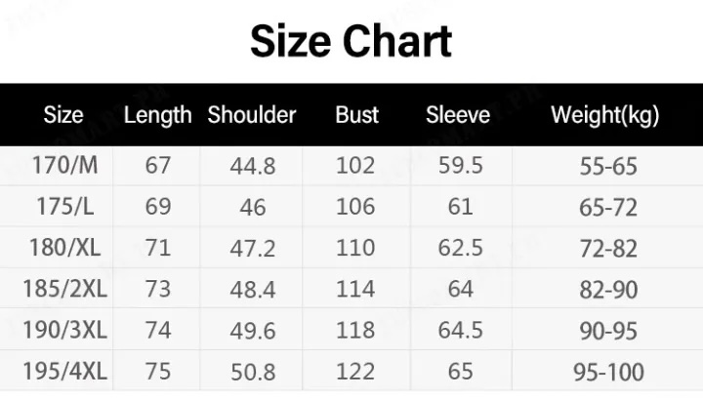Select the 170/M size row label
Image resolution: width=703 pixels, height=400 pixels.
point(65,165)
